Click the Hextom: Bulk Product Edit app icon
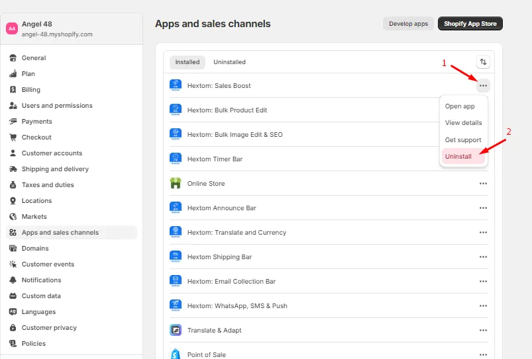The height and width of the screenshot is (359, 532). (x=176, y=110)
